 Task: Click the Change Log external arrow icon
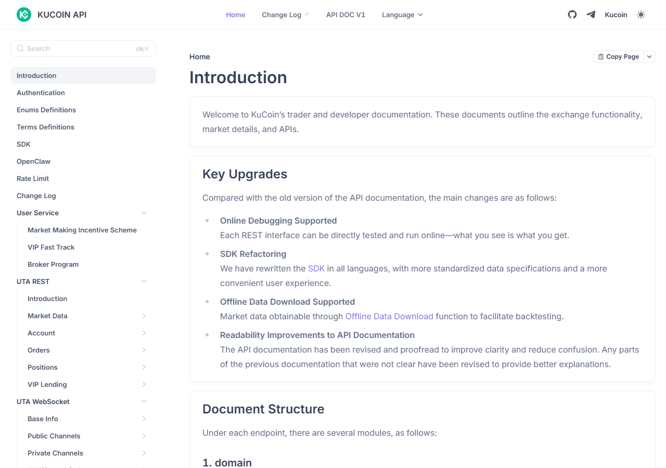click(x=306, y=15)
